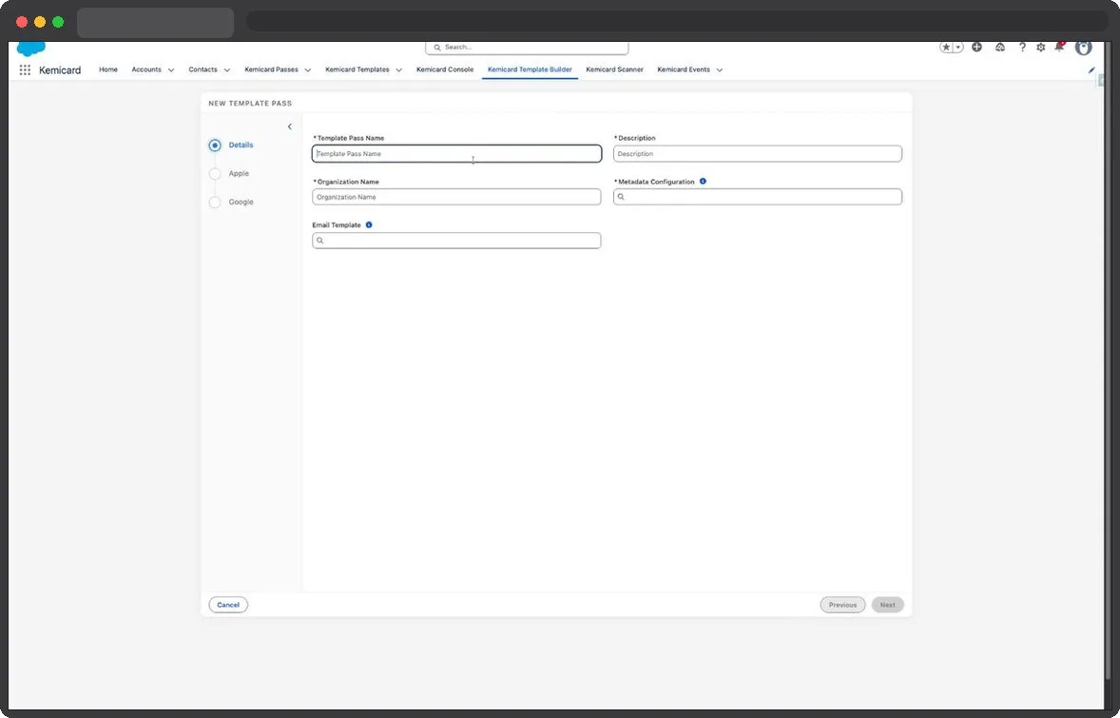Image resolution: width=1120 pixels, height=718 pixels.
Task: Click into the Description field
Action: click(x=758, y=154)
